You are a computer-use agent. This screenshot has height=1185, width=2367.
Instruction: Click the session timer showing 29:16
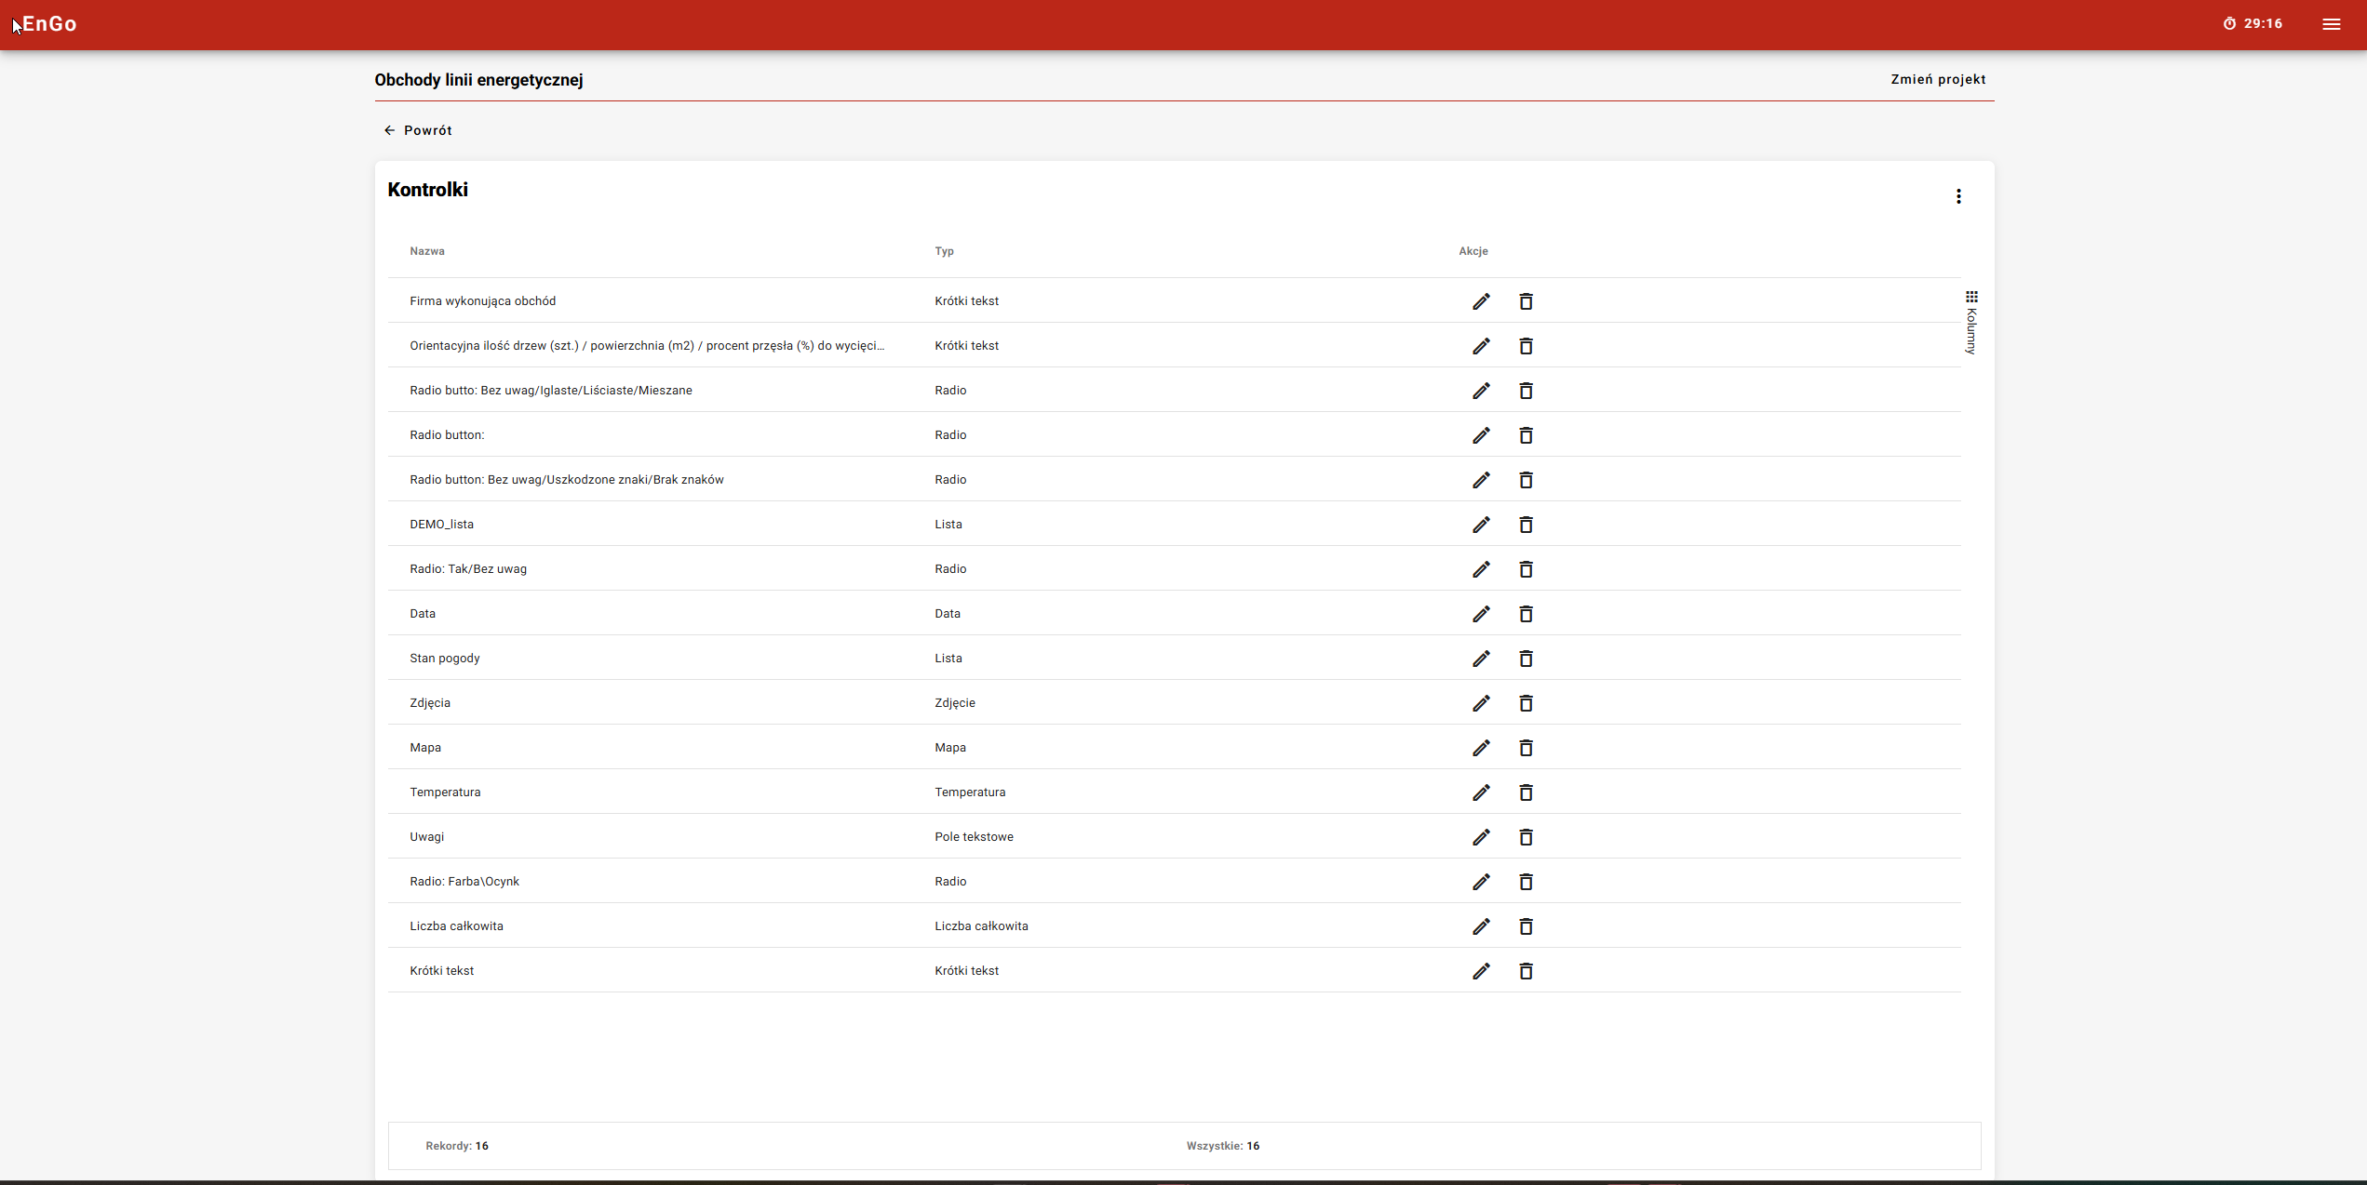coord(2253,24)
